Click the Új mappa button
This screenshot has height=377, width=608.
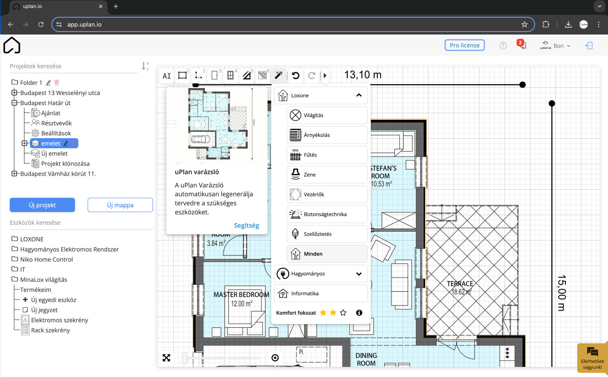[x=120, y=205]
